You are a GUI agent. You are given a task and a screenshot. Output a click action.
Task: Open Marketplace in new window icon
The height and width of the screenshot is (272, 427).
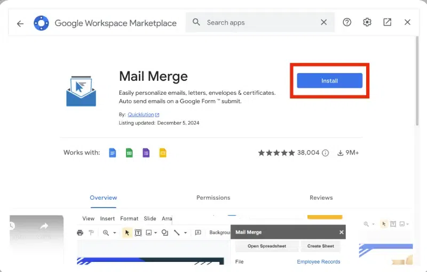tap(388, 22)
